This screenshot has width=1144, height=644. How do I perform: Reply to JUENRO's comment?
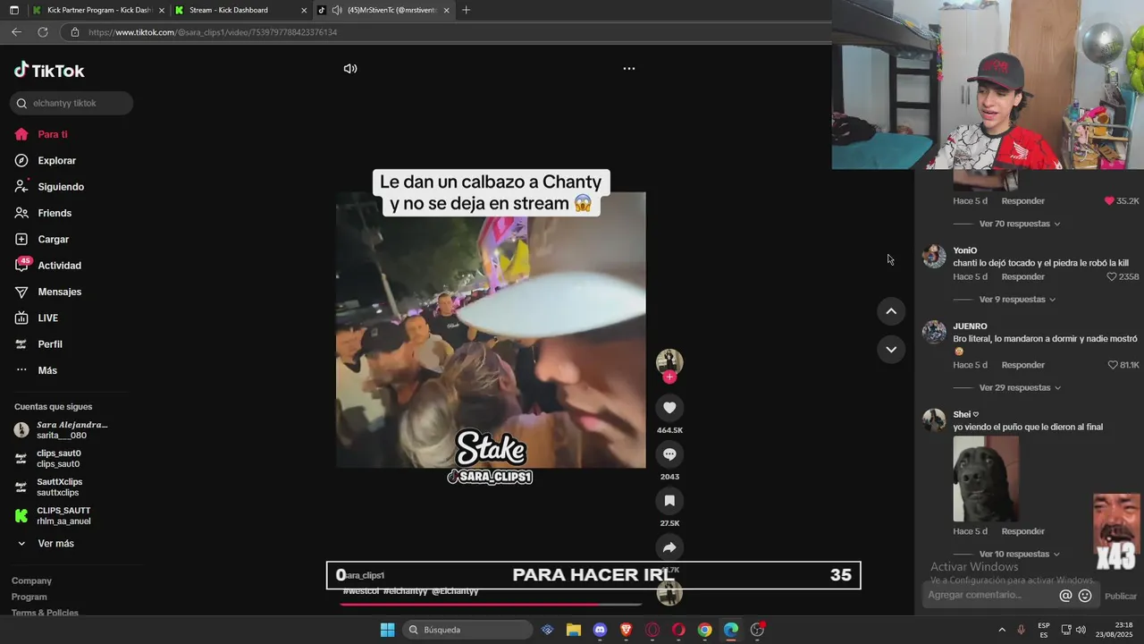1022,365
